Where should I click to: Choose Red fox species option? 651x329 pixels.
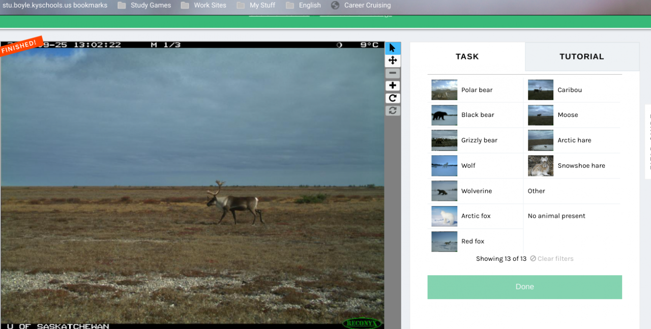(x=476, y=242)
